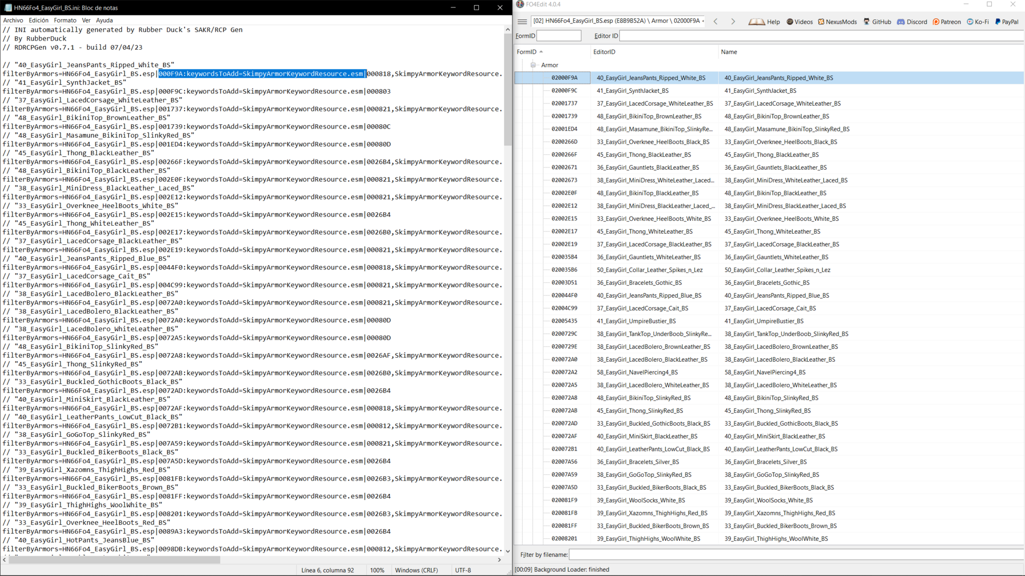
Task: Select highlighted row 0200F9A JeansPants_Ripped_White
Action: pyautogui.click(x=769, y=78)
